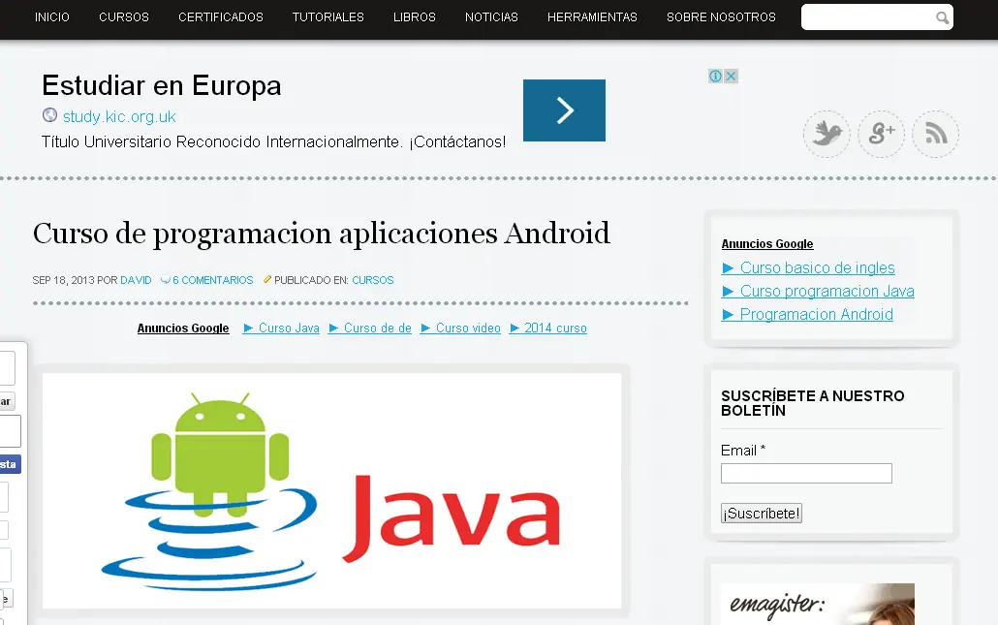Select LIBROS in the top menu

[x=415, y=17]
